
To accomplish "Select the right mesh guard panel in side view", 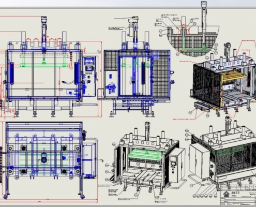I will click(161, 74).
